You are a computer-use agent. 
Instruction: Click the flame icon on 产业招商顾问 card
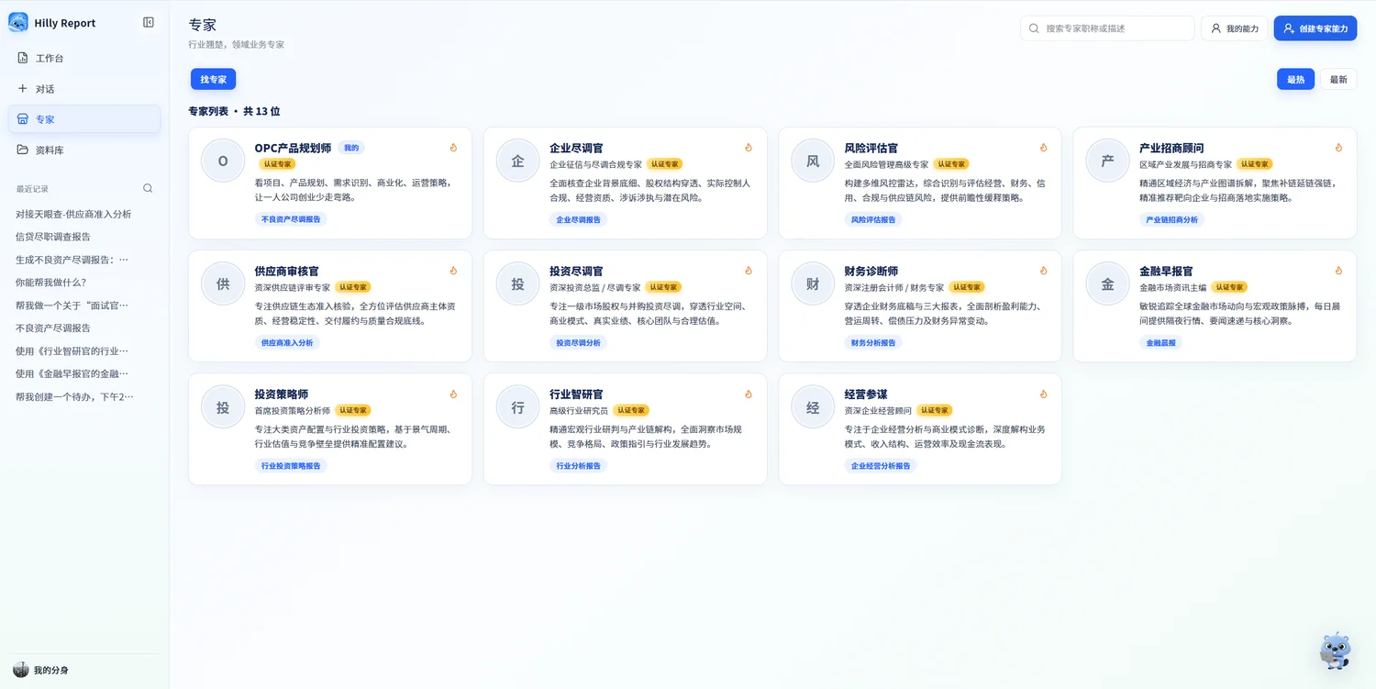[x=1338, y=148]
